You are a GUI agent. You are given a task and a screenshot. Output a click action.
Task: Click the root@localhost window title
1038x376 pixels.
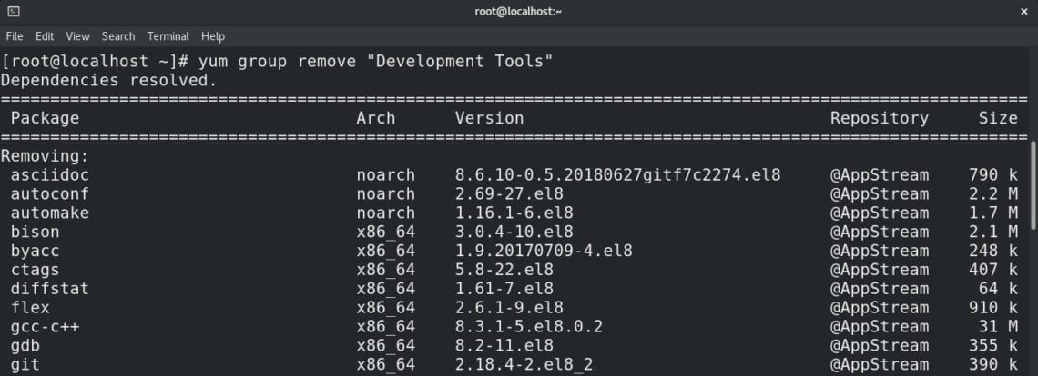(x=518, y=11)
